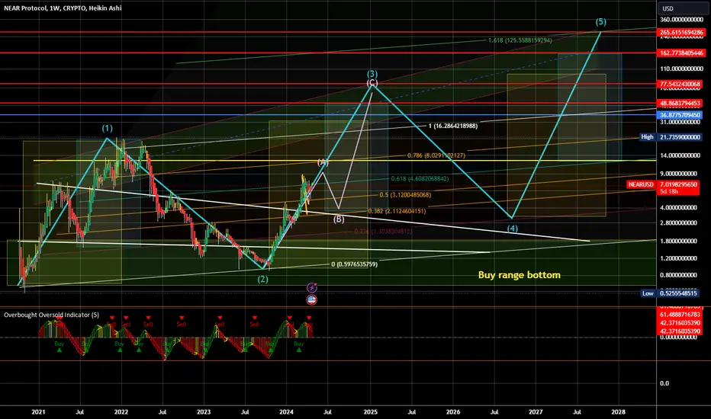The width and height of the screenshot is (711, 419).
Task: Select the wave (3) label
Action: pyautogui.click(x=372, y=74)
